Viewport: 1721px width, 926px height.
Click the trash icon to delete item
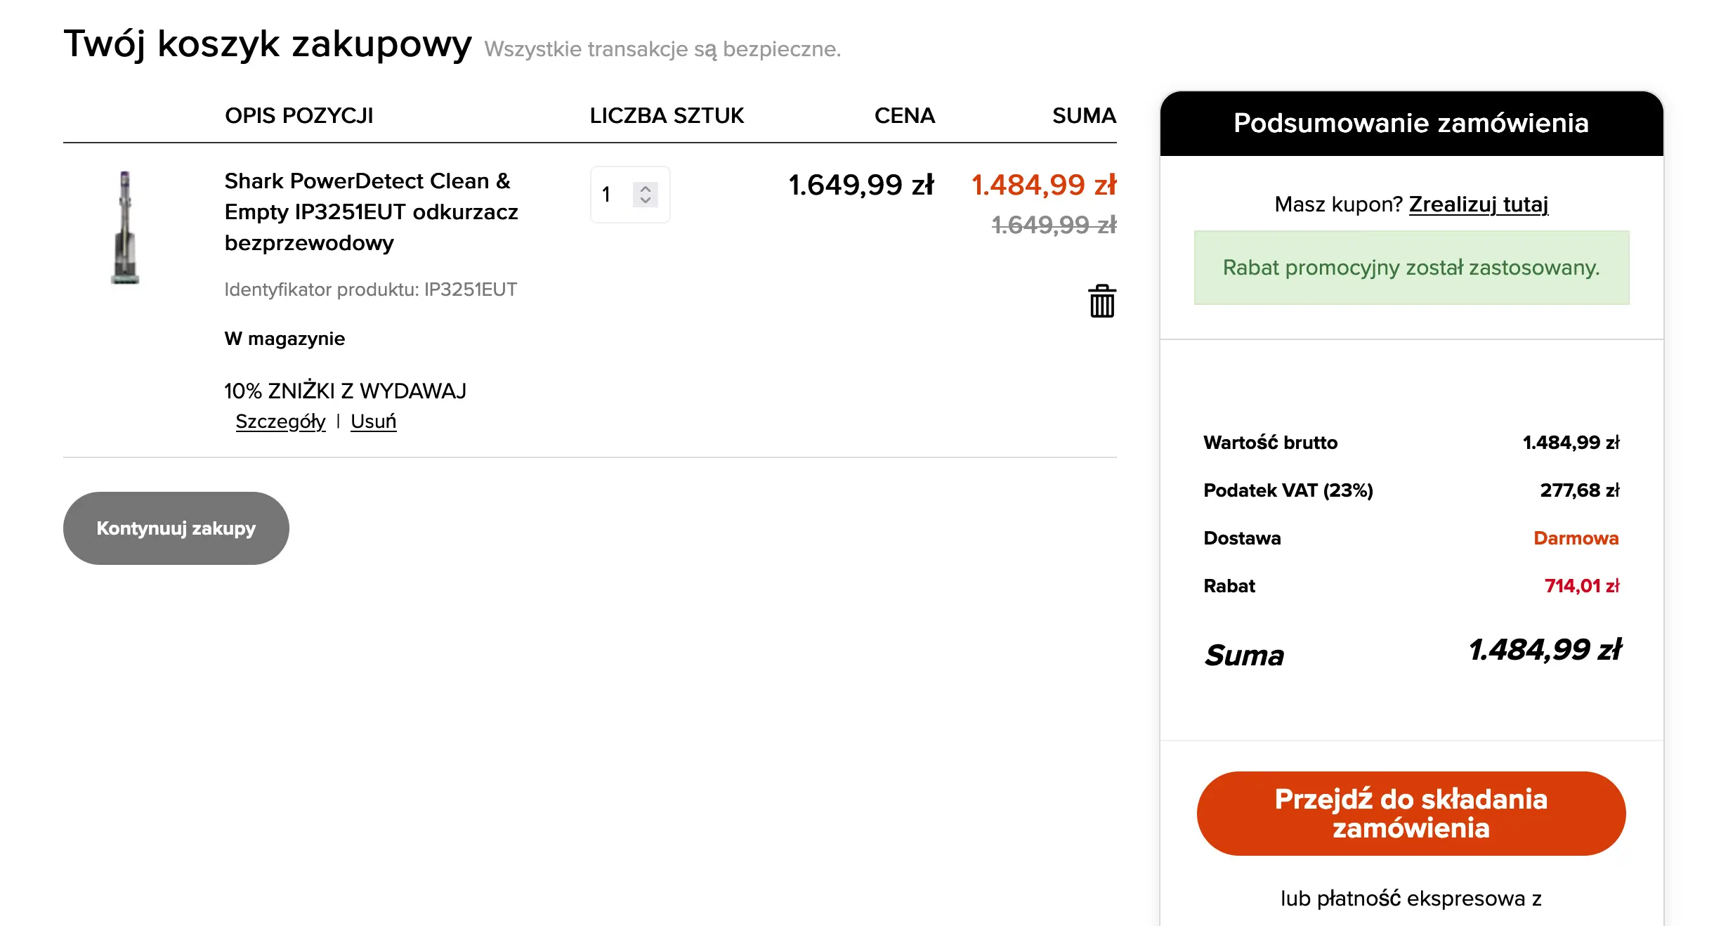pos(1101,301)
